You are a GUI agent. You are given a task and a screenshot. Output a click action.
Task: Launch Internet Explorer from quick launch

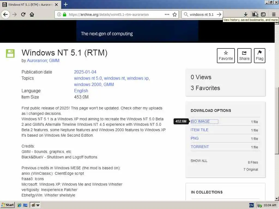tap(19, 205)
